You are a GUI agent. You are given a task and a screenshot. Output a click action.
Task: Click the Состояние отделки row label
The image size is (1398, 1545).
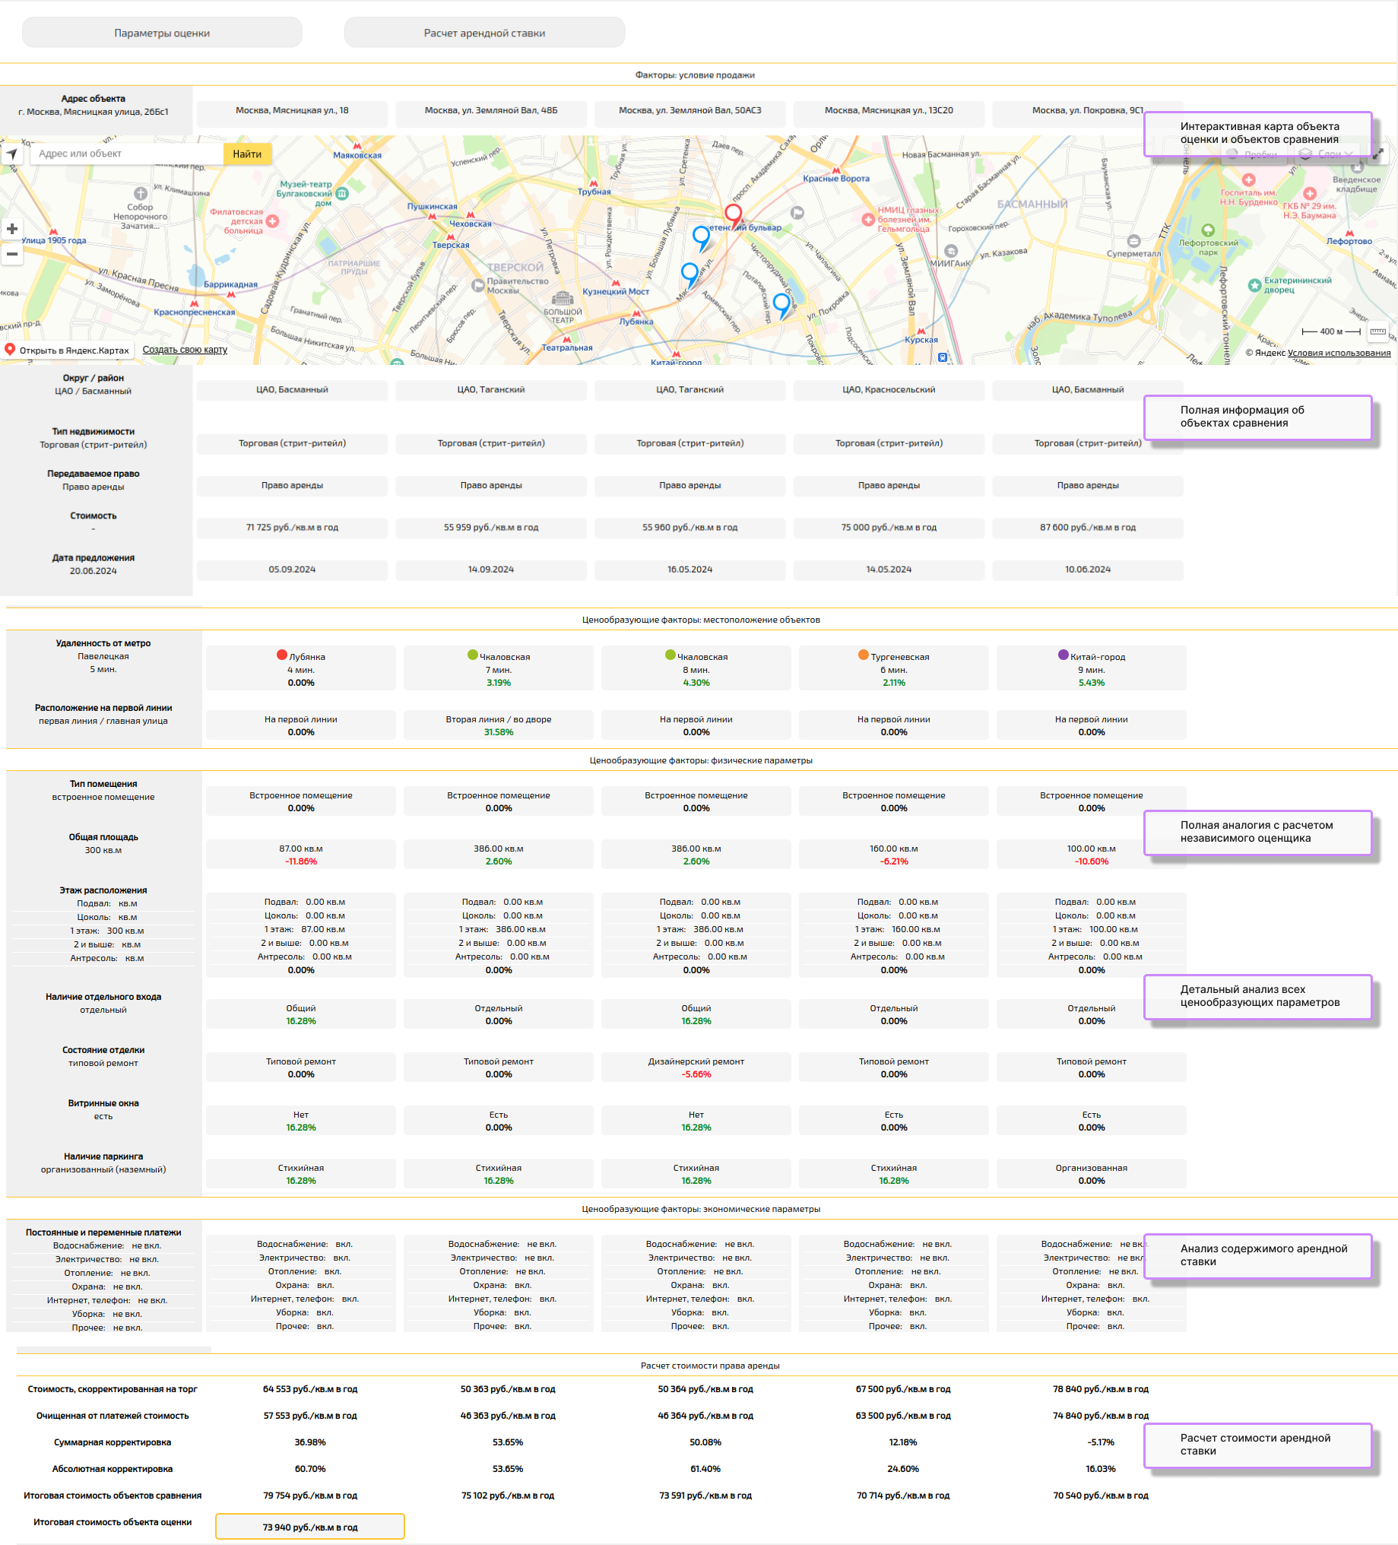coord(103,1050)
